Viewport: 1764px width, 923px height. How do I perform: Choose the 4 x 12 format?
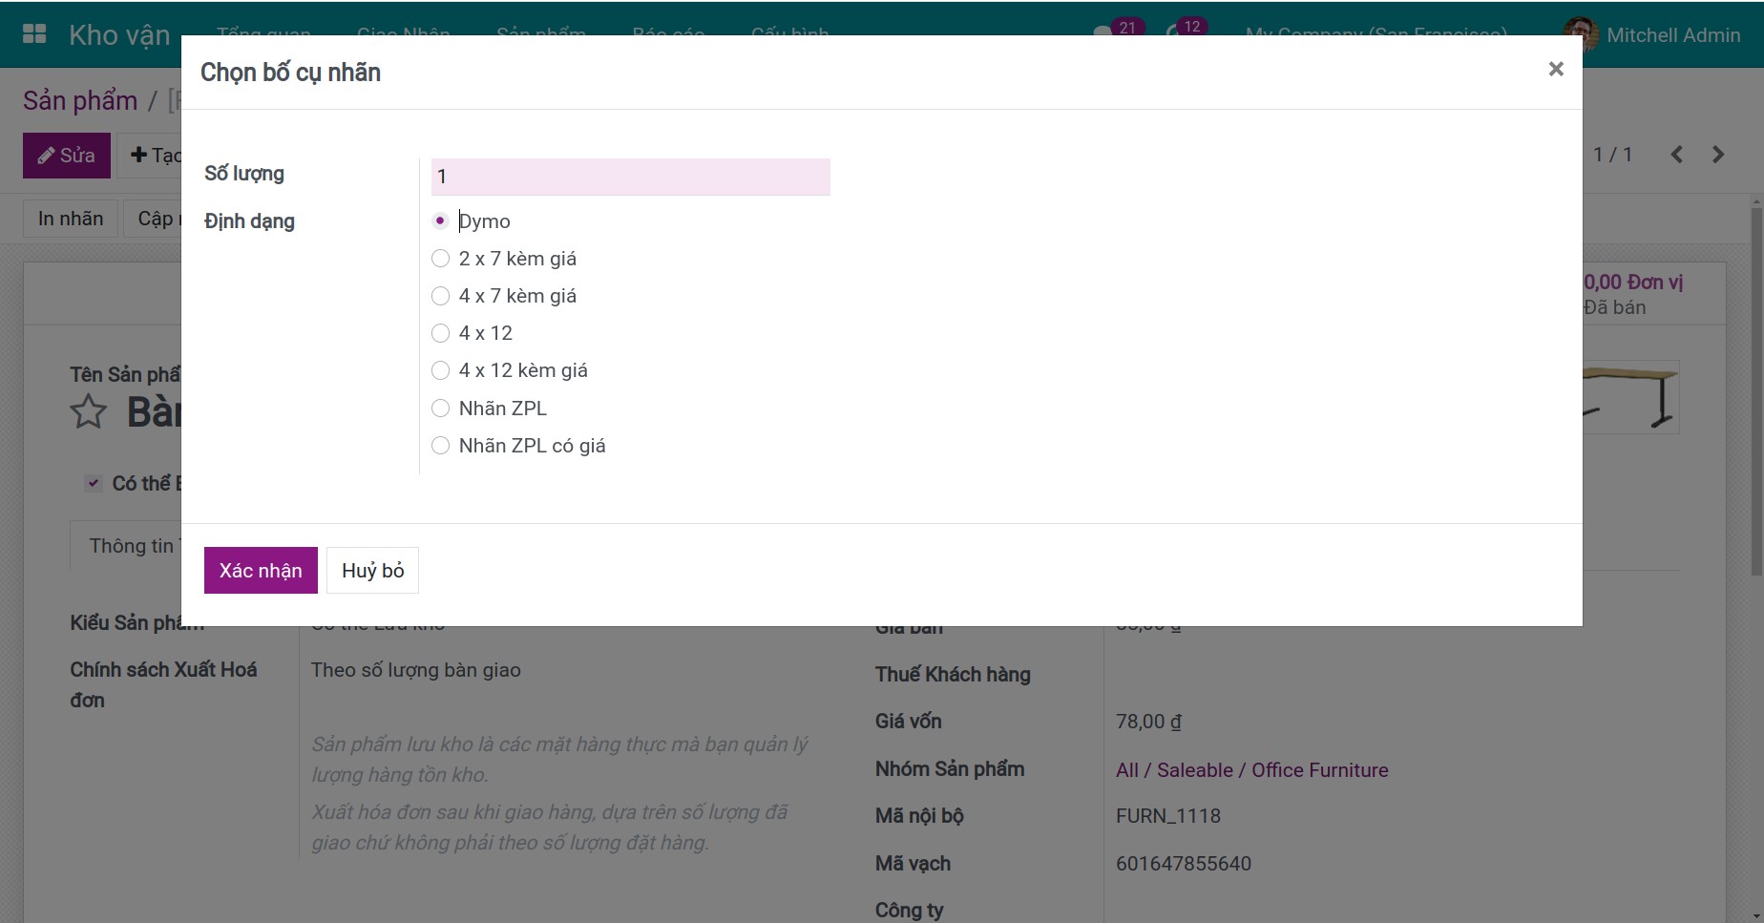coord(440,333)
